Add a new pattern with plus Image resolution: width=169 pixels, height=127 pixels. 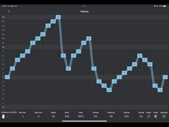7,117
